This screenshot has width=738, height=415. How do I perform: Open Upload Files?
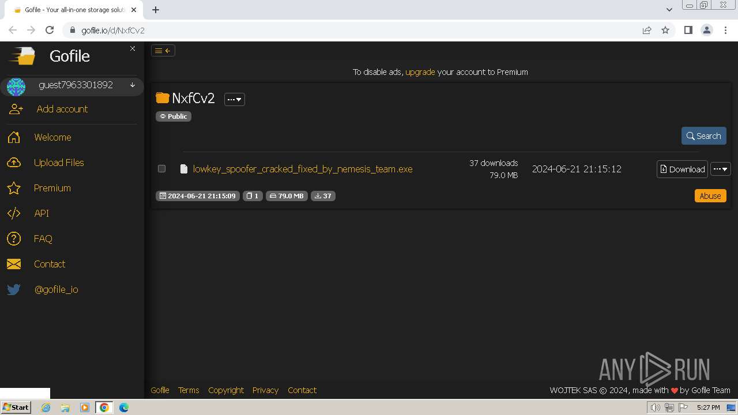(59, 163)
